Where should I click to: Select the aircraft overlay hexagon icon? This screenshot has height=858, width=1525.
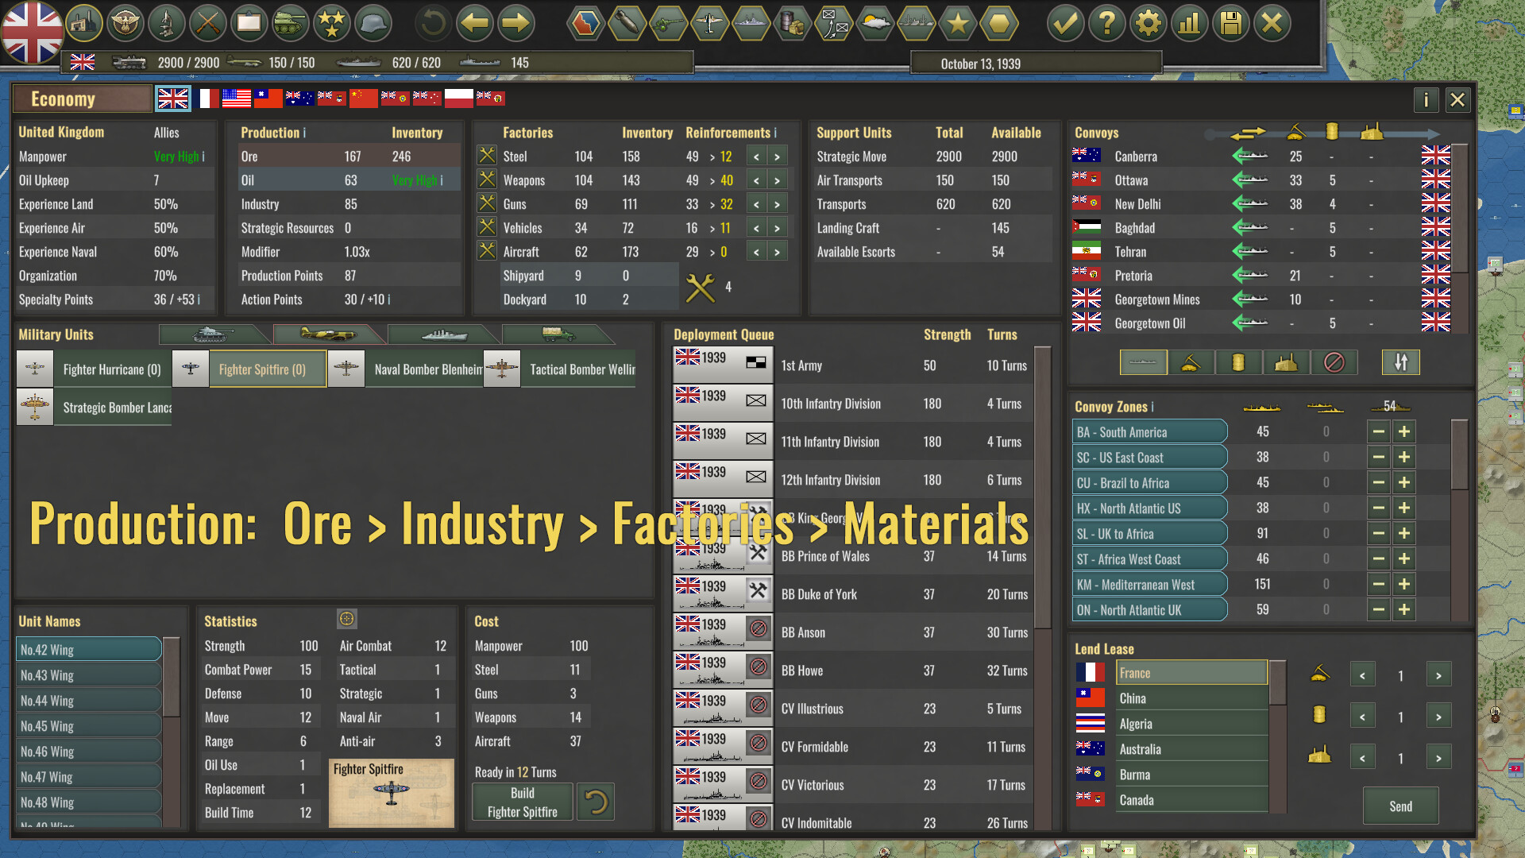(708, 23)
